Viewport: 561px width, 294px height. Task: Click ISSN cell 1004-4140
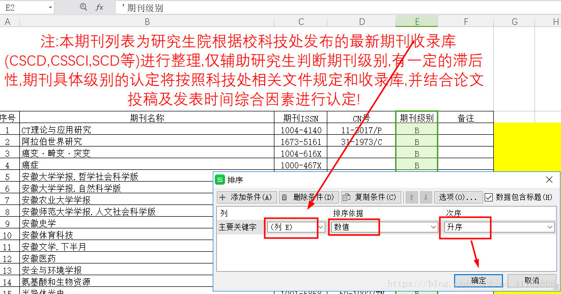coord(301,130)
